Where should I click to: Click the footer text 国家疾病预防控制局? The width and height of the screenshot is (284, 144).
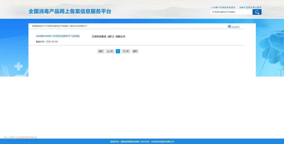click(130, 142)
